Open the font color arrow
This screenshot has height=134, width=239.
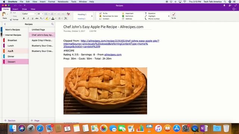pos(56,18)
